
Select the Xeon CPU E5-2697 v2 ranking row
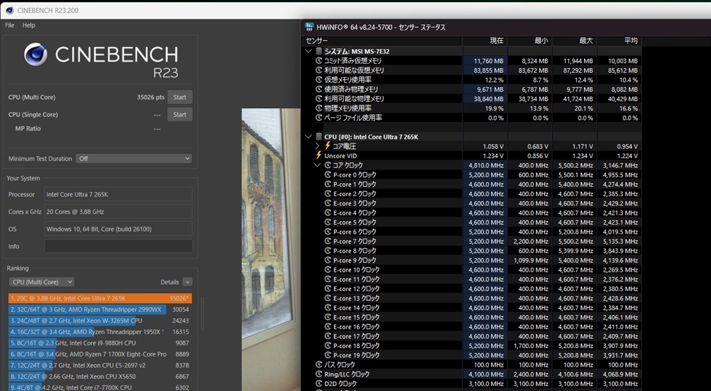[x=100, y=365]
